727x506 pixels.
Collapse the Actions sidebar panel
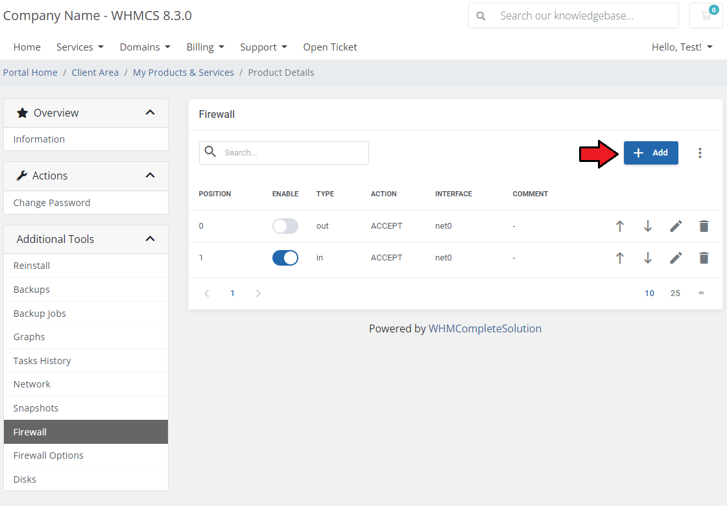pos(150,176)
